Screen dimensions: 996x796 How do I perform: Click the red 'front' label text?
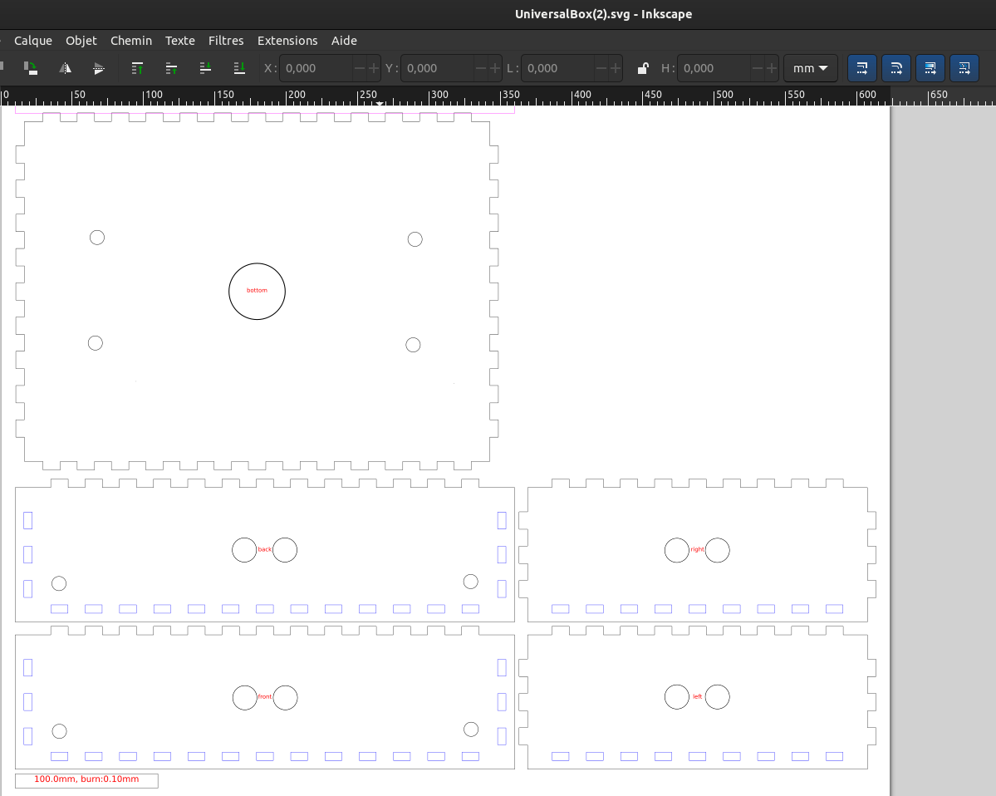(265, 697)
